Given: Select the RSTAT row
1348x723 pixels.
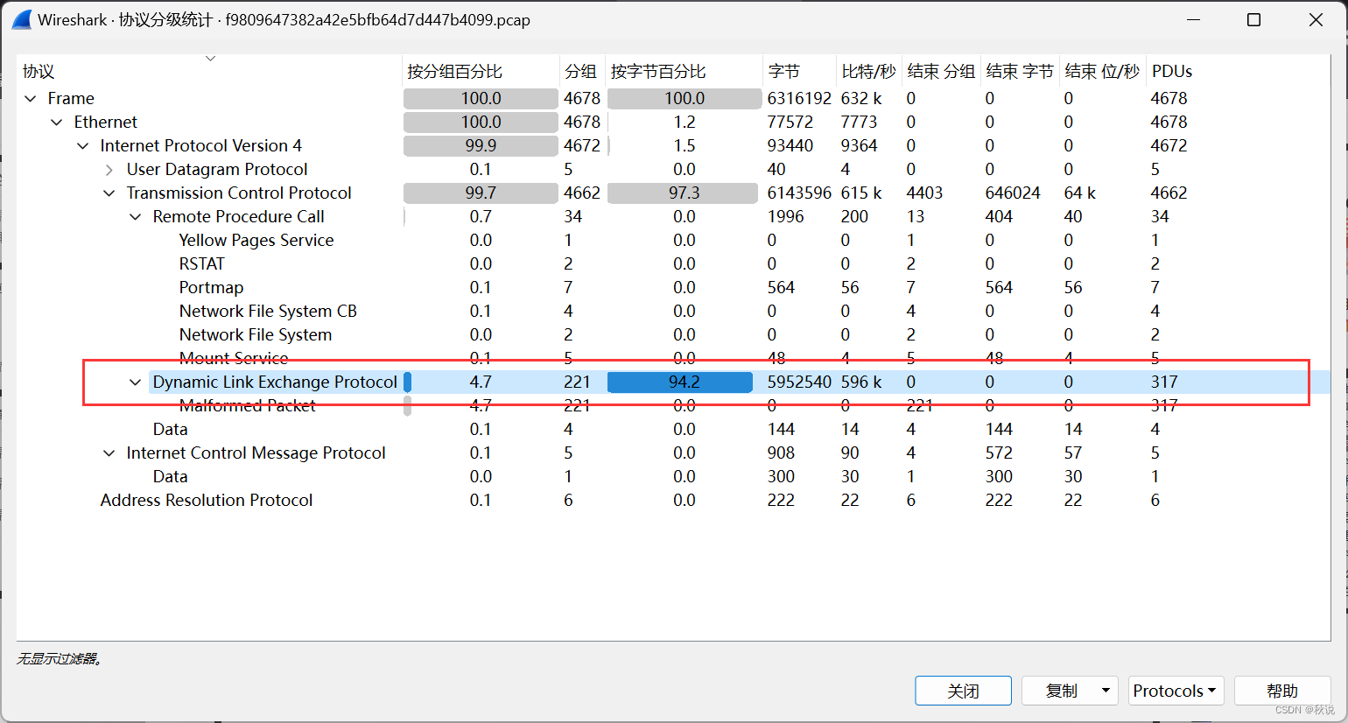Looking at the screenshot, I should (x=673, y=264).
